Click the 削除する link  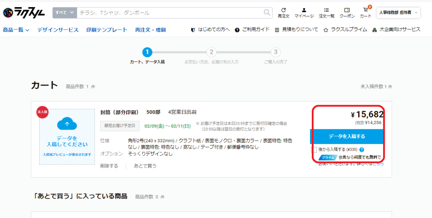point(109,166)
